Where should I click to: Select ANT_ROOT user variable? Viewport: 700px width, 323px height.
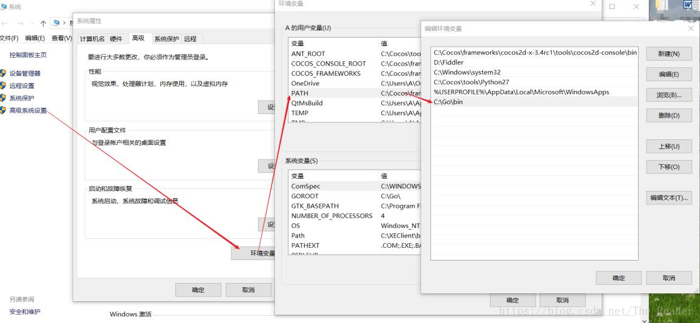click(x=355, y=53)
